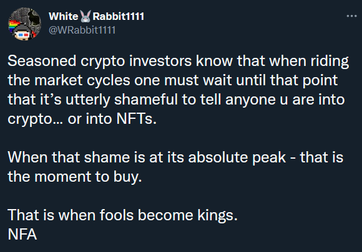The image size is (362, 252).
Task: Click the line "When that shame is at its"
Action: [175, 157]
